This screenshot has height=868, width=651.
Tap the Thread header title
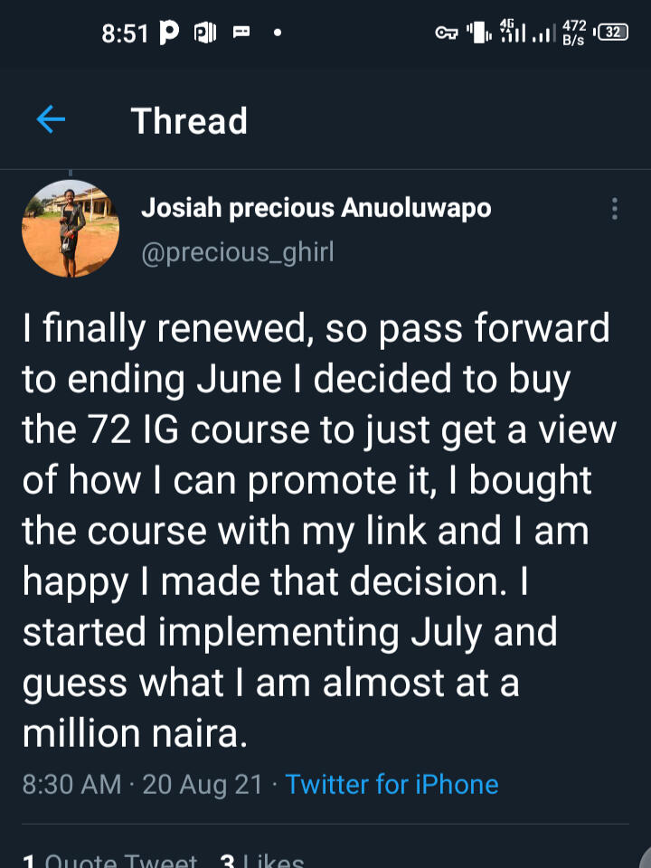point(189,120)
